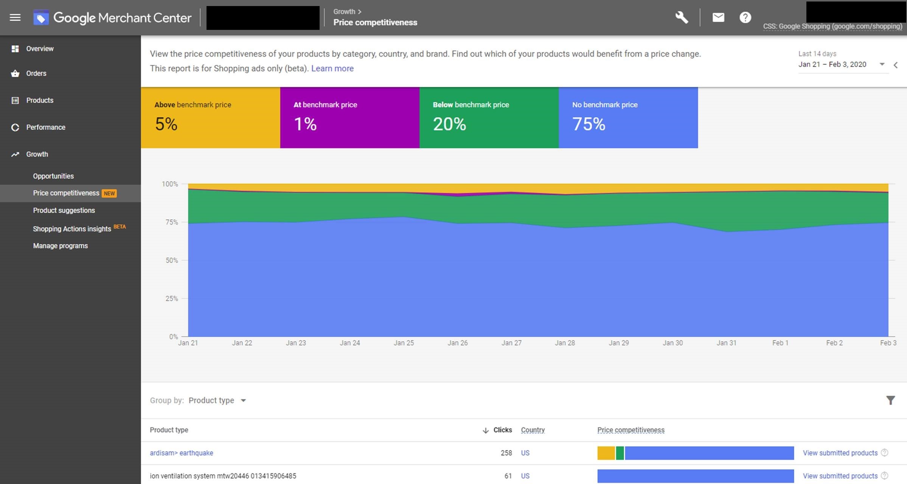Viewport: 907px width, 484px height.
Task: Click the Clicks column header
Action: tap(503, 430)
